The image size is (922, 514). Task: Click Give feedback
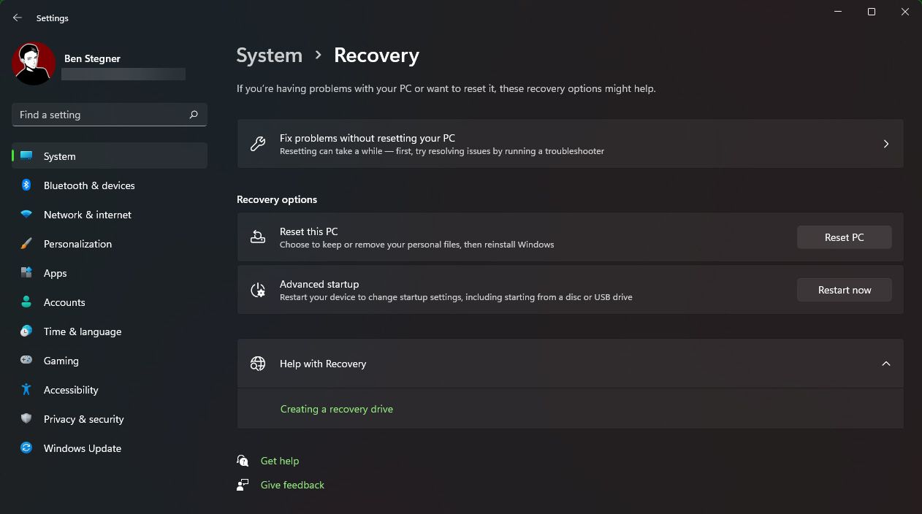pyautogui.click(x=292, y=484)
